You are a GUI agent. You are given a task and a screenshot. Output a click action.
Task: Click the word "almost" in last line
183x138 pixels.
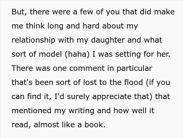coord(47,125)
